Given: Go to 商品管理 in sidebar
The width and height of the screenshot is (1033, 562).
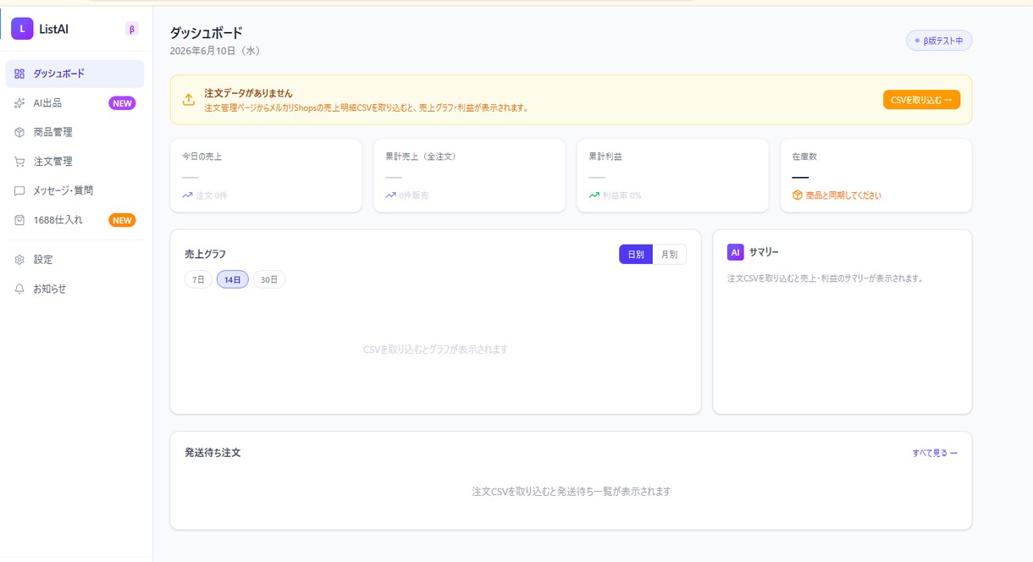Looking at the screenshot, I should click(75, 132).
